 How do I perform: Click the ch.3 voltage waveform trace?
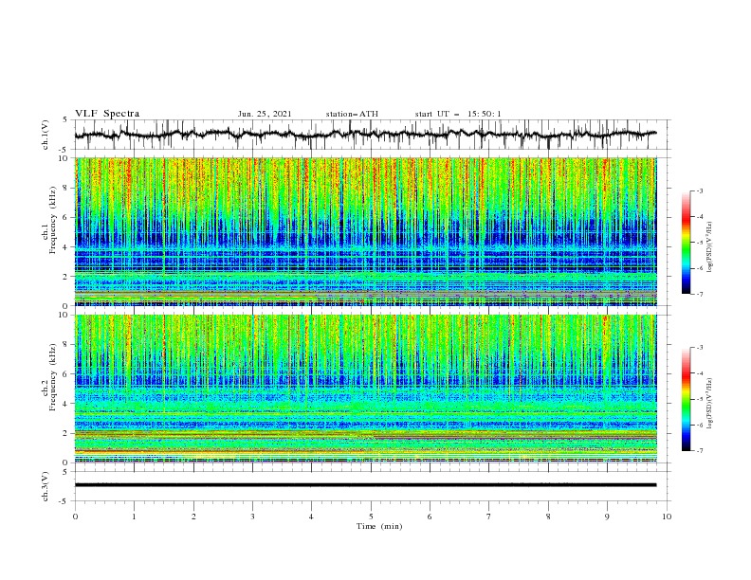pyautogui.click(x=365, y=485)
